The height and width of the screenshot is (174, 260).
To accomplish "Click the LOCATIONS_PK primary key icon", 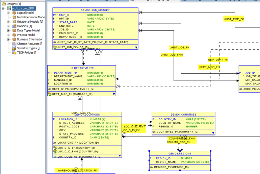I will point(55,143).
